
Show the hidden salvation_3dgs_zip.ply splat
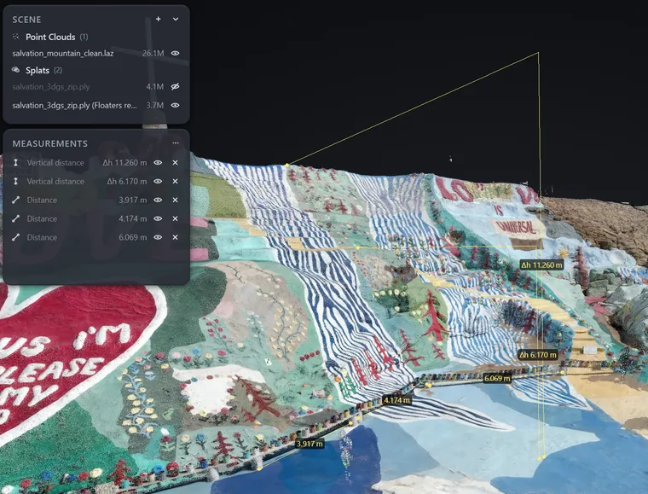tap(176, 86)
